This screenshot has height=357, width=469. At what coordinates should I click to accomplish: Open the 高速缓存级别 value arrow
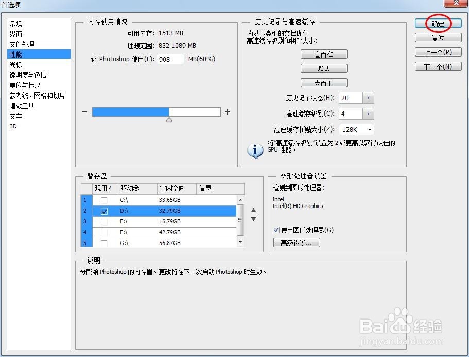368,114
